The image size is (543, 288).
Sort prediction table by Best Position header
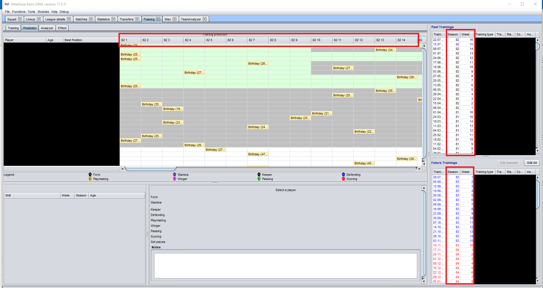91,40
